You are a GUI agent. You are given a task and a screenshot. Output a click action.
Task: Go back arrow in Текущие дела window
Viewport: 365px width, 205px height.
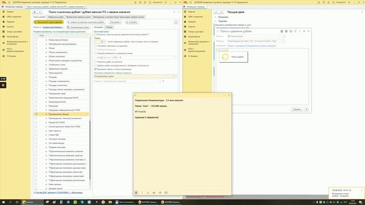pos(216,12)
